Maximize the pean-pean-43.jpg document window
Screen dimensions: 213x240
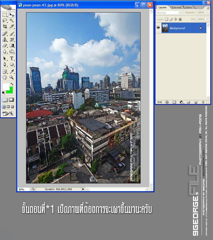pyautogui.click(x=144, y=5)
